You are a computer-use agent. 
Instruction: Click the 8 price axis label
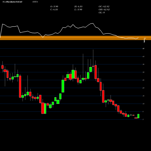tap(143, 111)
